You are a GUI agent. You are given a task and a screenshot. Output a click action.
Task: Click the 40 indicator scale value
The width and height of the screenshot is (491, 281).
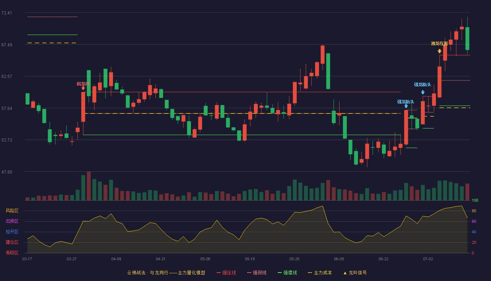click(x=474, y=232)
